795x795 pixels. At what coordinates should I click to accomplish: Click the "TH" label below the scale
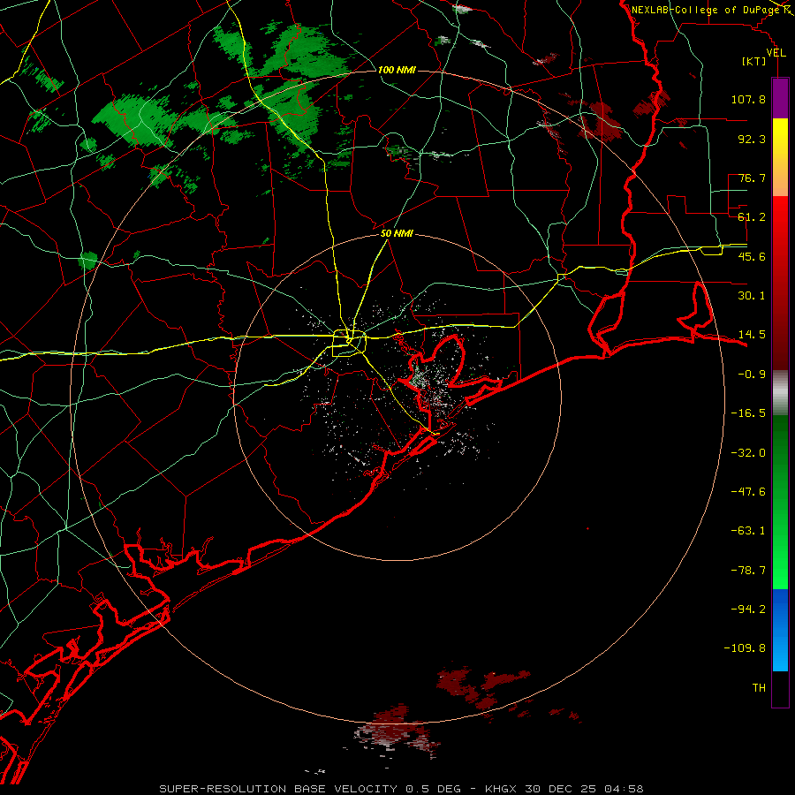759,688
